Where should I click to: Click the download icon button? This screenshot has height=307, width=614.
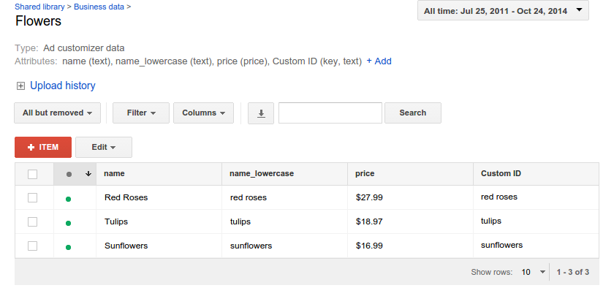pos(261,113)
